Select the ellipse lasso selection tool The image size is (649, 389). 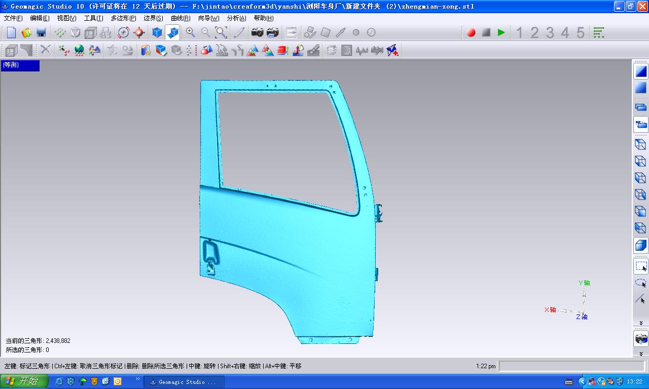(x=641, y=283)
